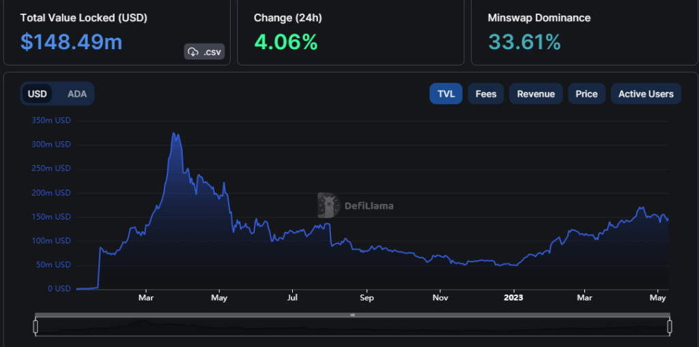Click the Total Value Locked (USD) label
The image size is (699, 347).
[x=84, y=18]
